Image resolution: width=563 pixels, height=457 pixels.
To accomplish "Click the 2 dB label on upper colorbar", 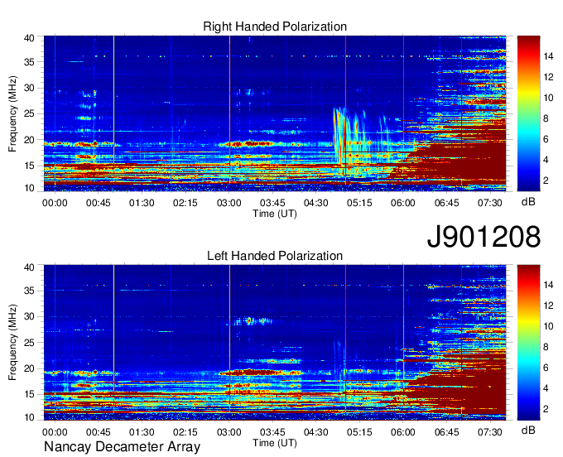I will point(546,180).
